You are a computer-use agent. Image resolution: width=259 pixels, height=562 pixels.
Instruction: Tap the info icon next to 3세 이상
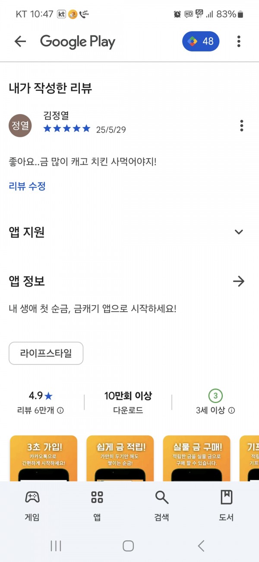click(232, 411)
